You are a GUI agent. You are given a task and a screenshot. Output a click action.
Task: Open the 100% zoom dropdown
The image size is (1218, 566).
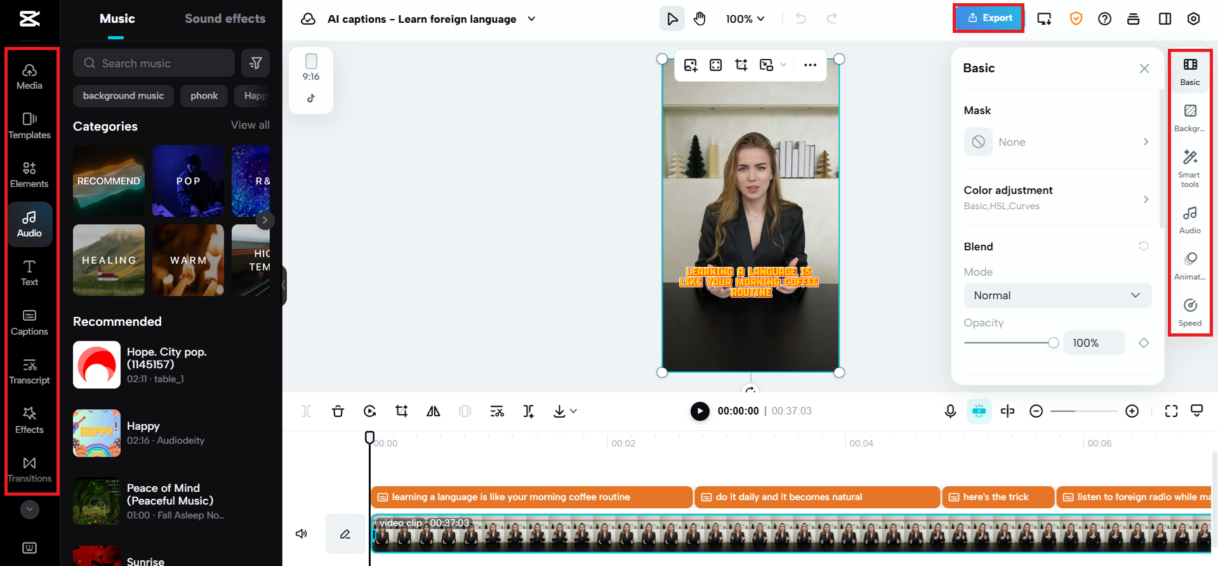(745, 19)
